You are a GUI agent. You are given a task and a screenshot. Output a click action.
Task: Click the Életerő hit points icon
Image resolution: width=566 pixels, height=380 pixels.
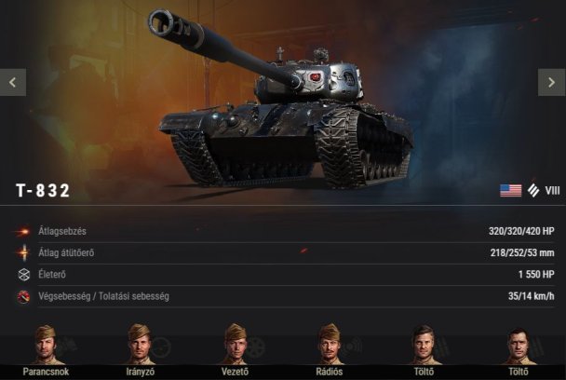24,275
